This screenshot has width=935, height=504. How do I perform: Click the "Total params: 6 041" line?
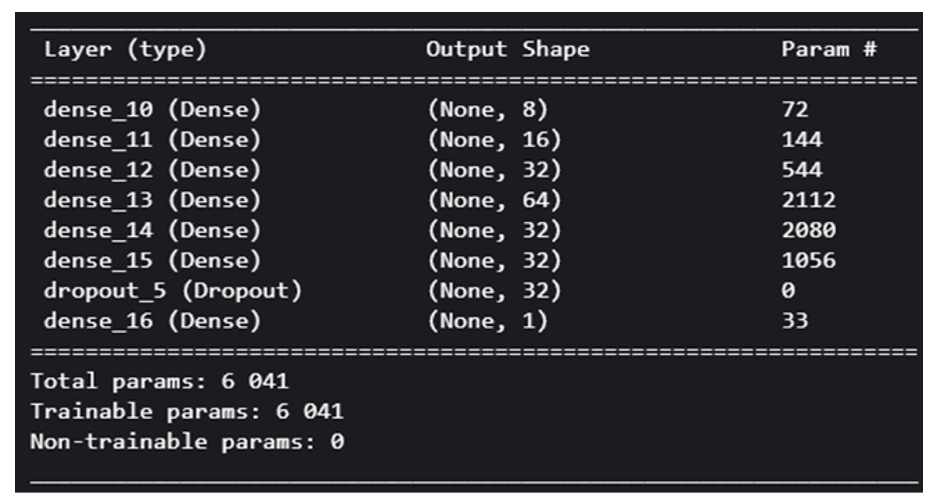[160, 381]
